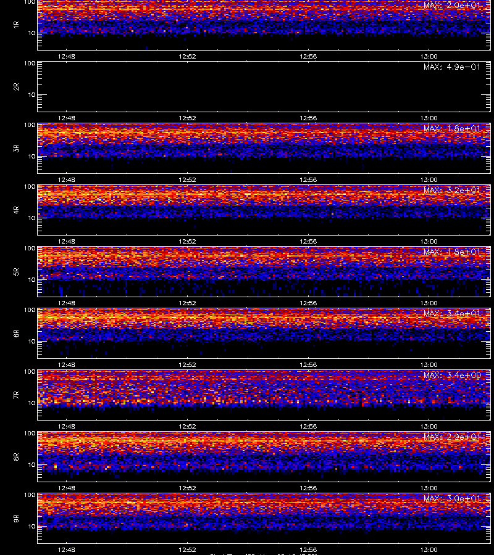
Task: Select the 'MAX: 3.4e+01' annotation
Action: [452, 314]
